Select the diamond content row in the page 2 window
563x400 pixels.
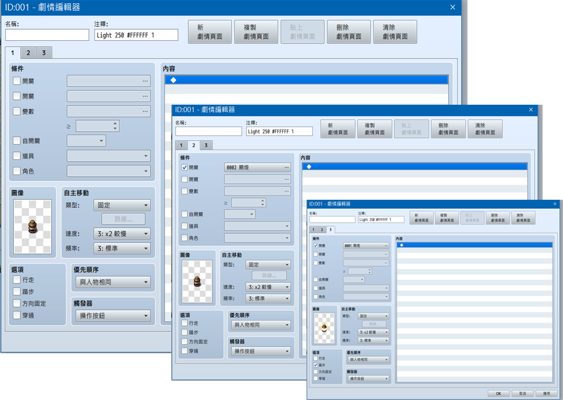(414, 166)
